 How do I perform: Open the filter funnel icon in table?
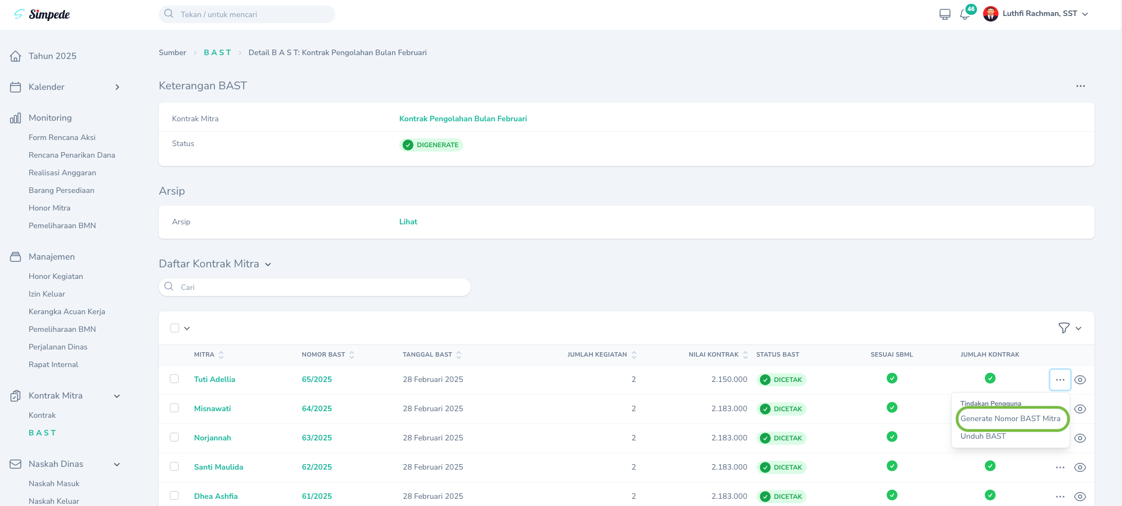[1064, 328]
